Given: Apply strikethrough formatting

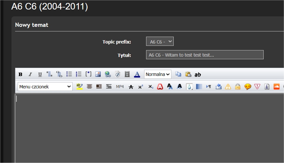Looking at the screenshot, I should 131,87.
